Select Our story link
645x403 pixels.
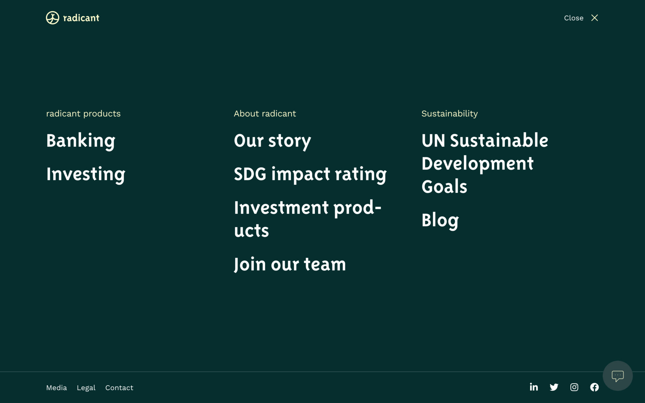(x=273, y=141)
